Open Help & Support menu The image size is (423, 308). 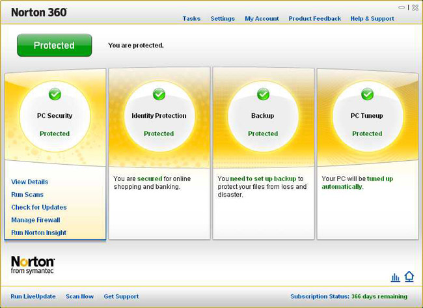(x=372, y=19)
